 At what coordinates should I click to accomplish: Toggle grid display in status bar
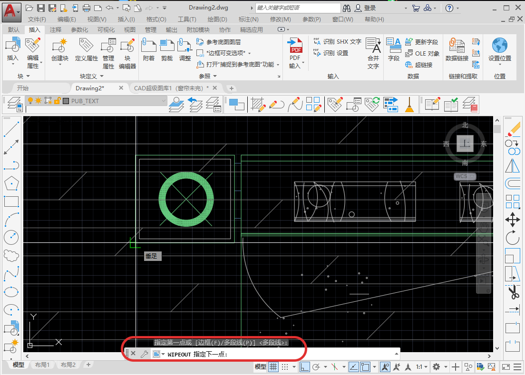273,367
